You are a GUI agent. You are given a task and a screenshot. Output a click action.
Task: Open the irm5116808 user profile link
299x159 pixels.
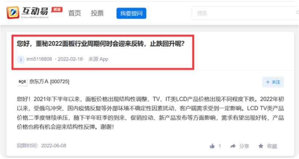coord(39,59)
